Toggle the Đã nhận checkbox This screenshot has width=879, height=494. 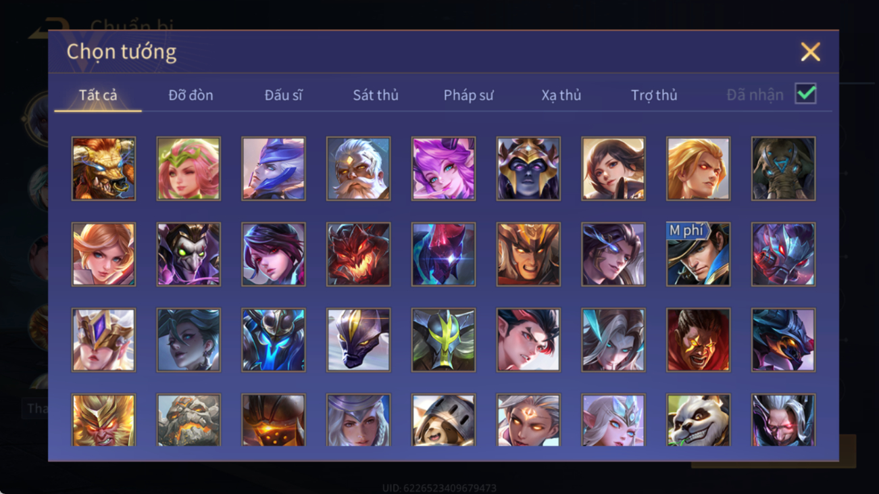pyautogui.click(x=805, y=94)
